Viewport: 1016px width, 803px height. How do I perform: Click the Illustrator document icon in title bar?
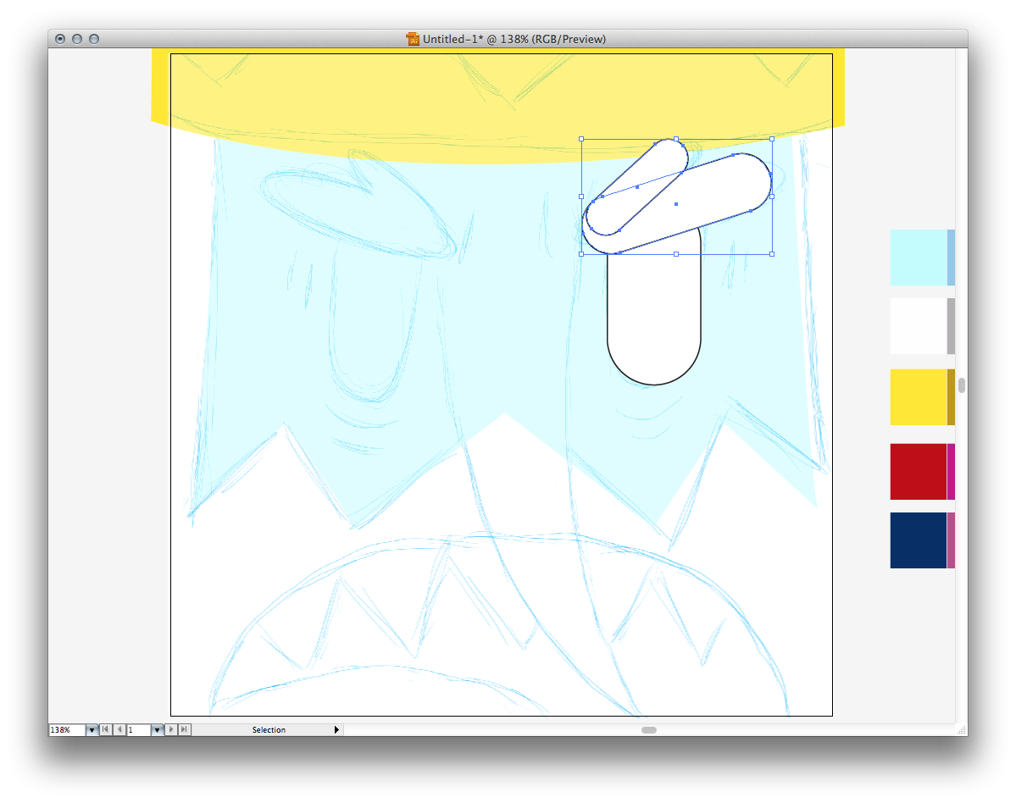(x=414, y=39)
